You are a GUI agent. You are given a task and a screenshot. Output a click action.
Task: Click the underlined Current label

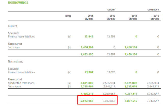pyautogui.click(x=13, y=26)
